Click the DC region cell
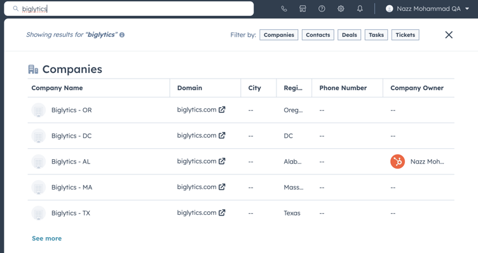 click(x=288, y=136)
